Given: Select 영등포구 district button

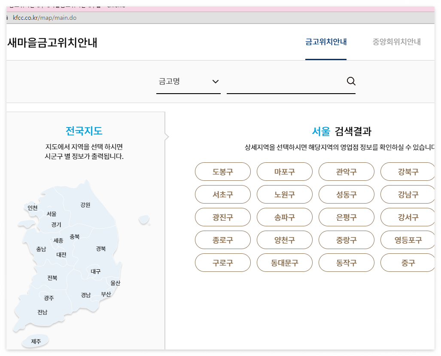Looking at the screenshot, I should coord(408,240).
